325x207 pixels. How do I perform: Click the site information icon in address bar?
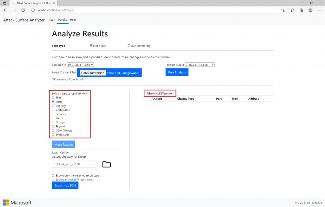33,10
